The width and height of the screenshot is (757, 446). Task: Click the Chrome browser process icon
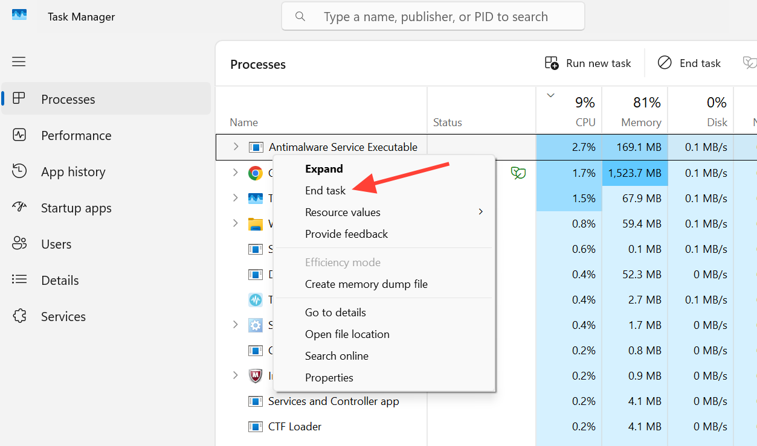tap(256, 173)
